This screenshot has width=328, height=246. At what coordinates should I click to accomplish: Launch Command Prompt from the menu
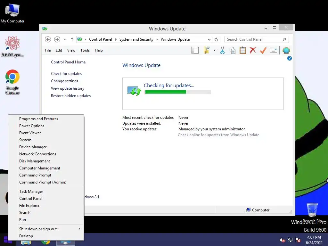click(x=35, y=175)
